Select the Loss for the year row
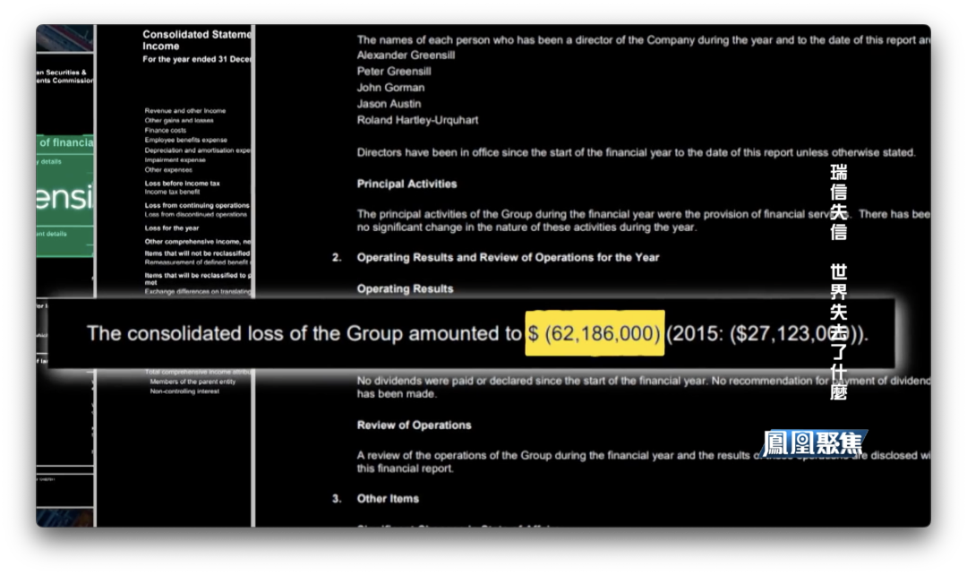This screenshot has width=967, height=575. coord(171,228)
